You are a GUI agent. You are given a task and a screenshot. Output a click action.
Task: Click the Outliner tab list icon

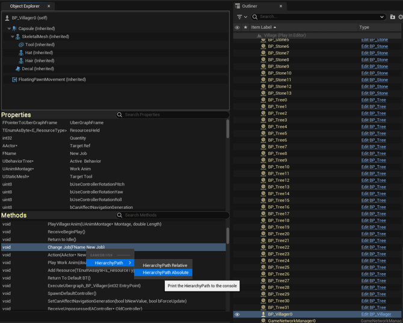point(238,6)
